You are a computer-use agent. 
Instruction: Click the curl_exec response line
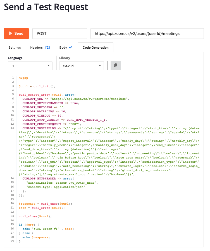46,203
